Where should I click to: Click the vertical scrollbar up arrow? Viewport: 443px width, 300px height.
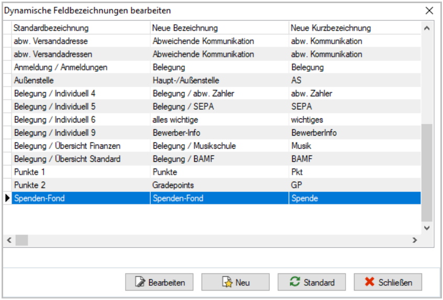click(x=427, y=28)
